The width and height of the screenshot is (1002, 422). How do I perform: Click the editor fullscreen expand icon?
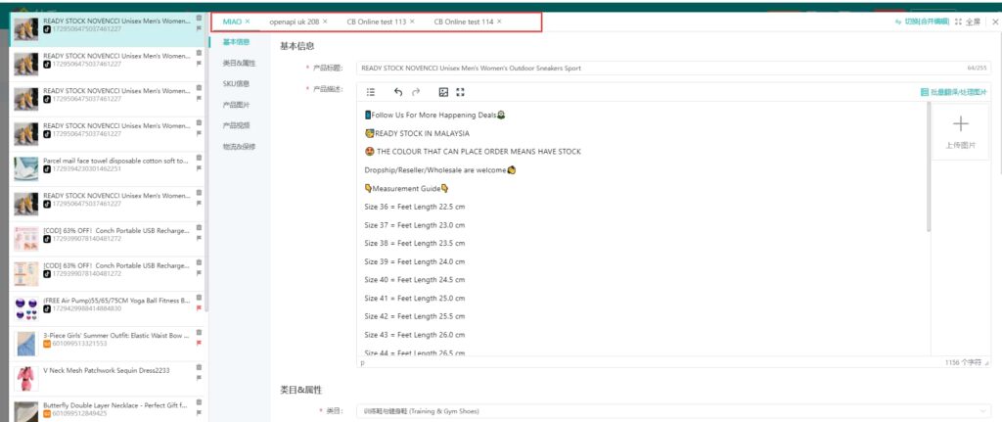(x=461, y=92)
